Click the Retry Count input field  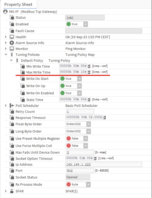tap(80, 112)
